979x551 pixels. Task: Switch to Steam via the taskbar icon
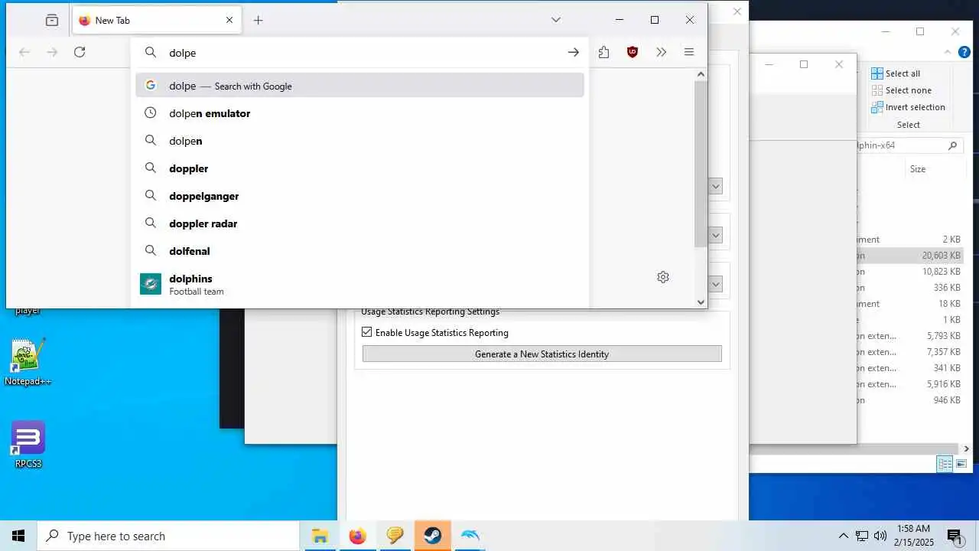[x=432, y=536]
